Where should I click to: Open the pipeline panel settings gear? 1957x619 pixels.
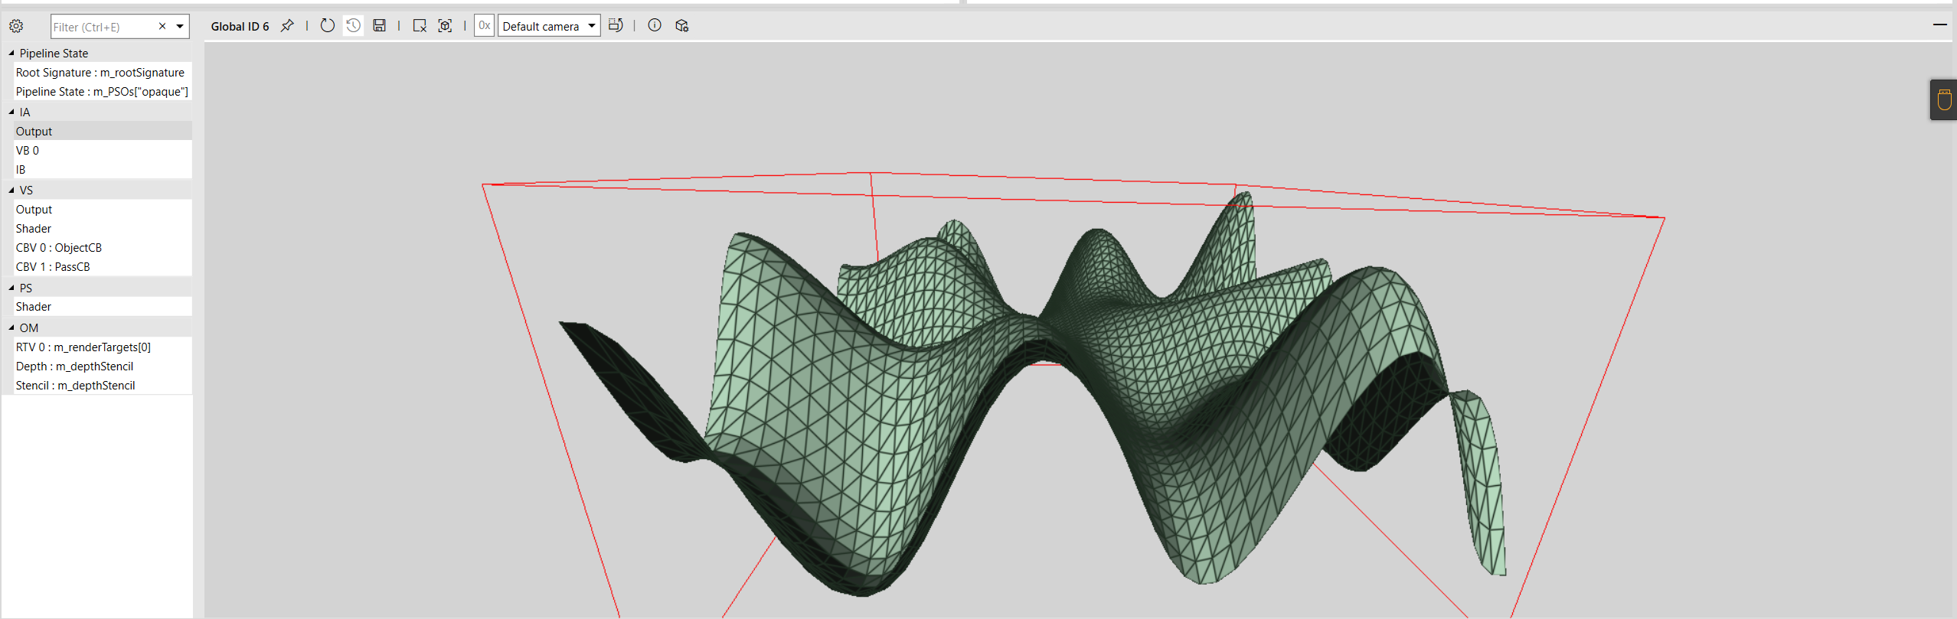click(16, 27)
